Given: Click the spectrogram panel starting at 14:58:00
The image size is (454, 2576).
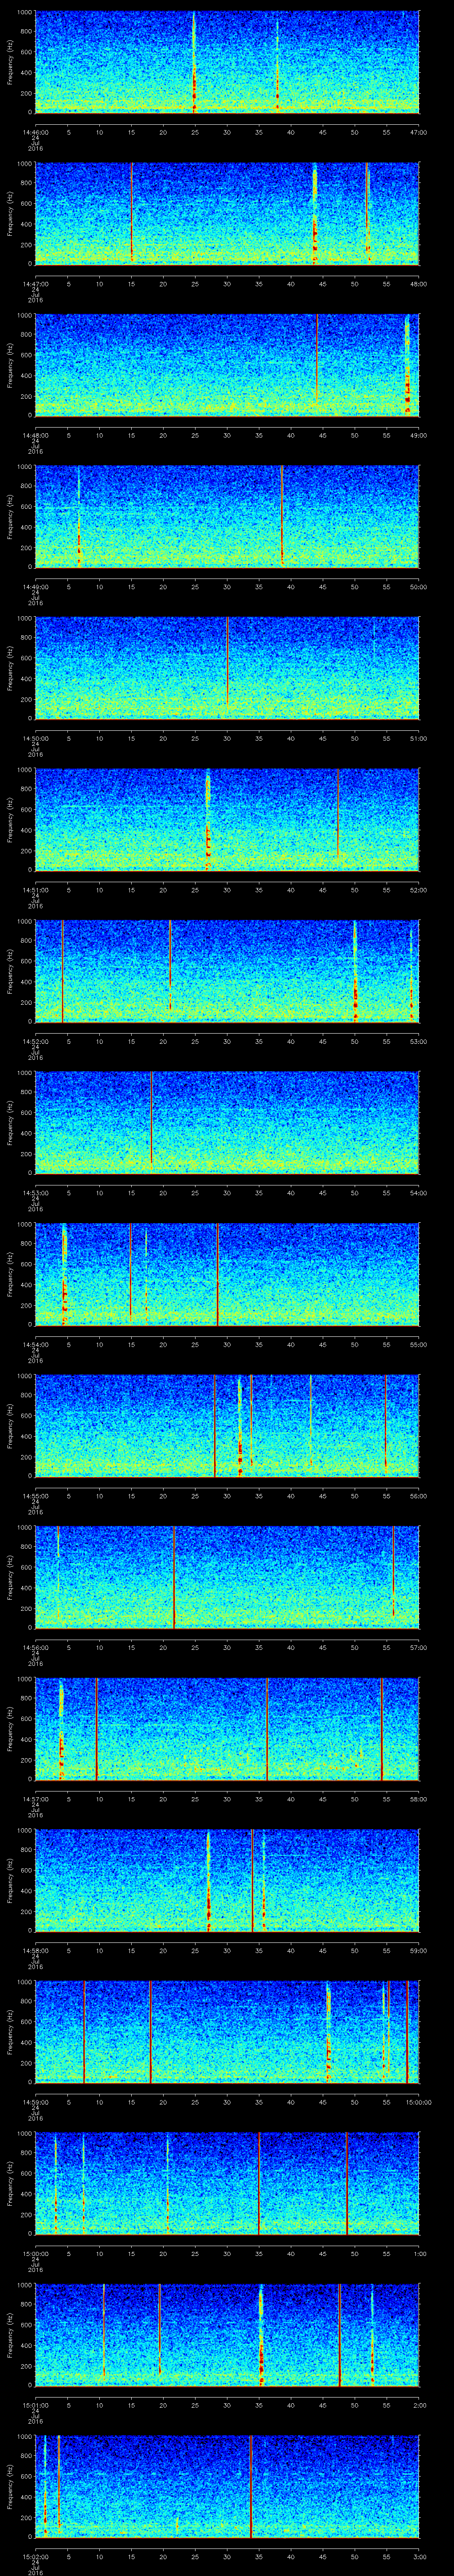Looking at the screenshot, I should 227,1881.
